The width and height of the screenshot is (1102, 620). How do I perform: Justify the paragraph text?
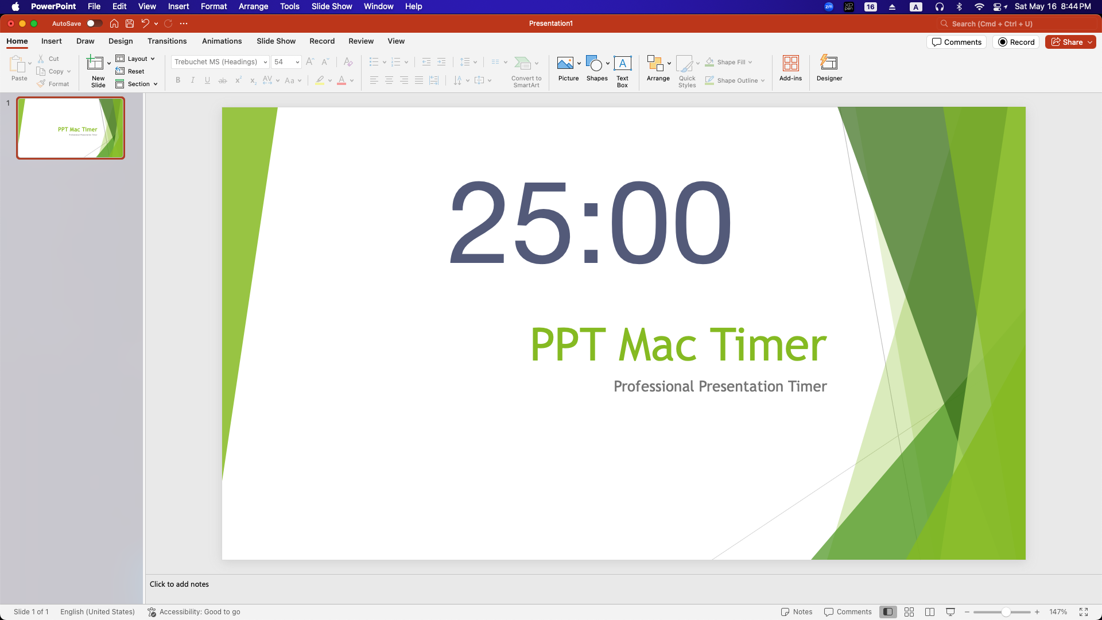pos(419,80)
